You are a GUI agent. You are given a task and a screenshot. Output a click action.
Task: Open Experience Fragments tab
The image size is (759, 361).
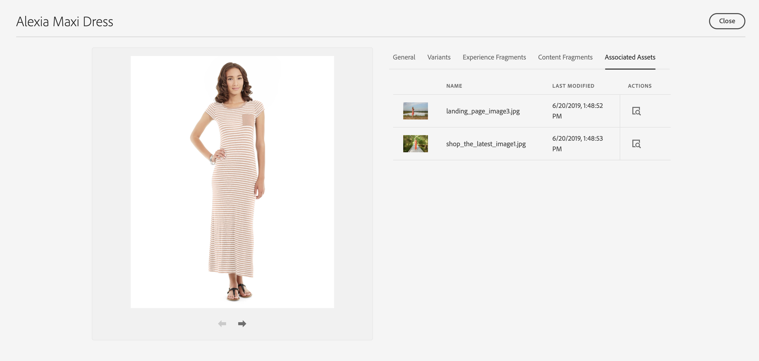point(494,57)
